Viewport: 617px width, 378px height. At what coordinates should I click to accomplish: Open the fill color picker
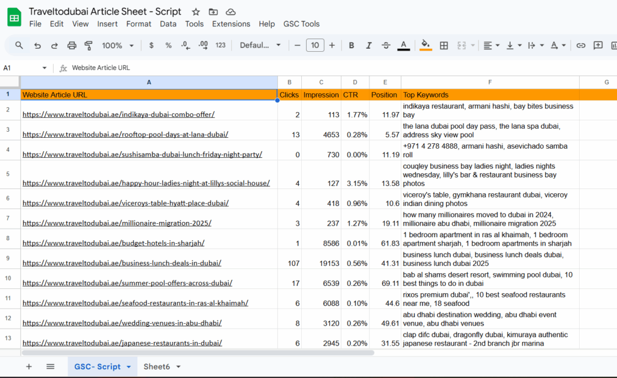tap(425, 45)
